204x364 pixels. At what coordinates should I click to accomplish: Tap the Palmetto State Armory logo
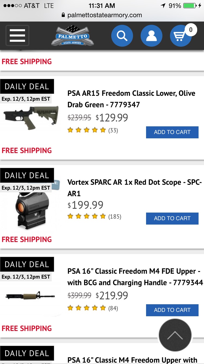pos(73,36)
